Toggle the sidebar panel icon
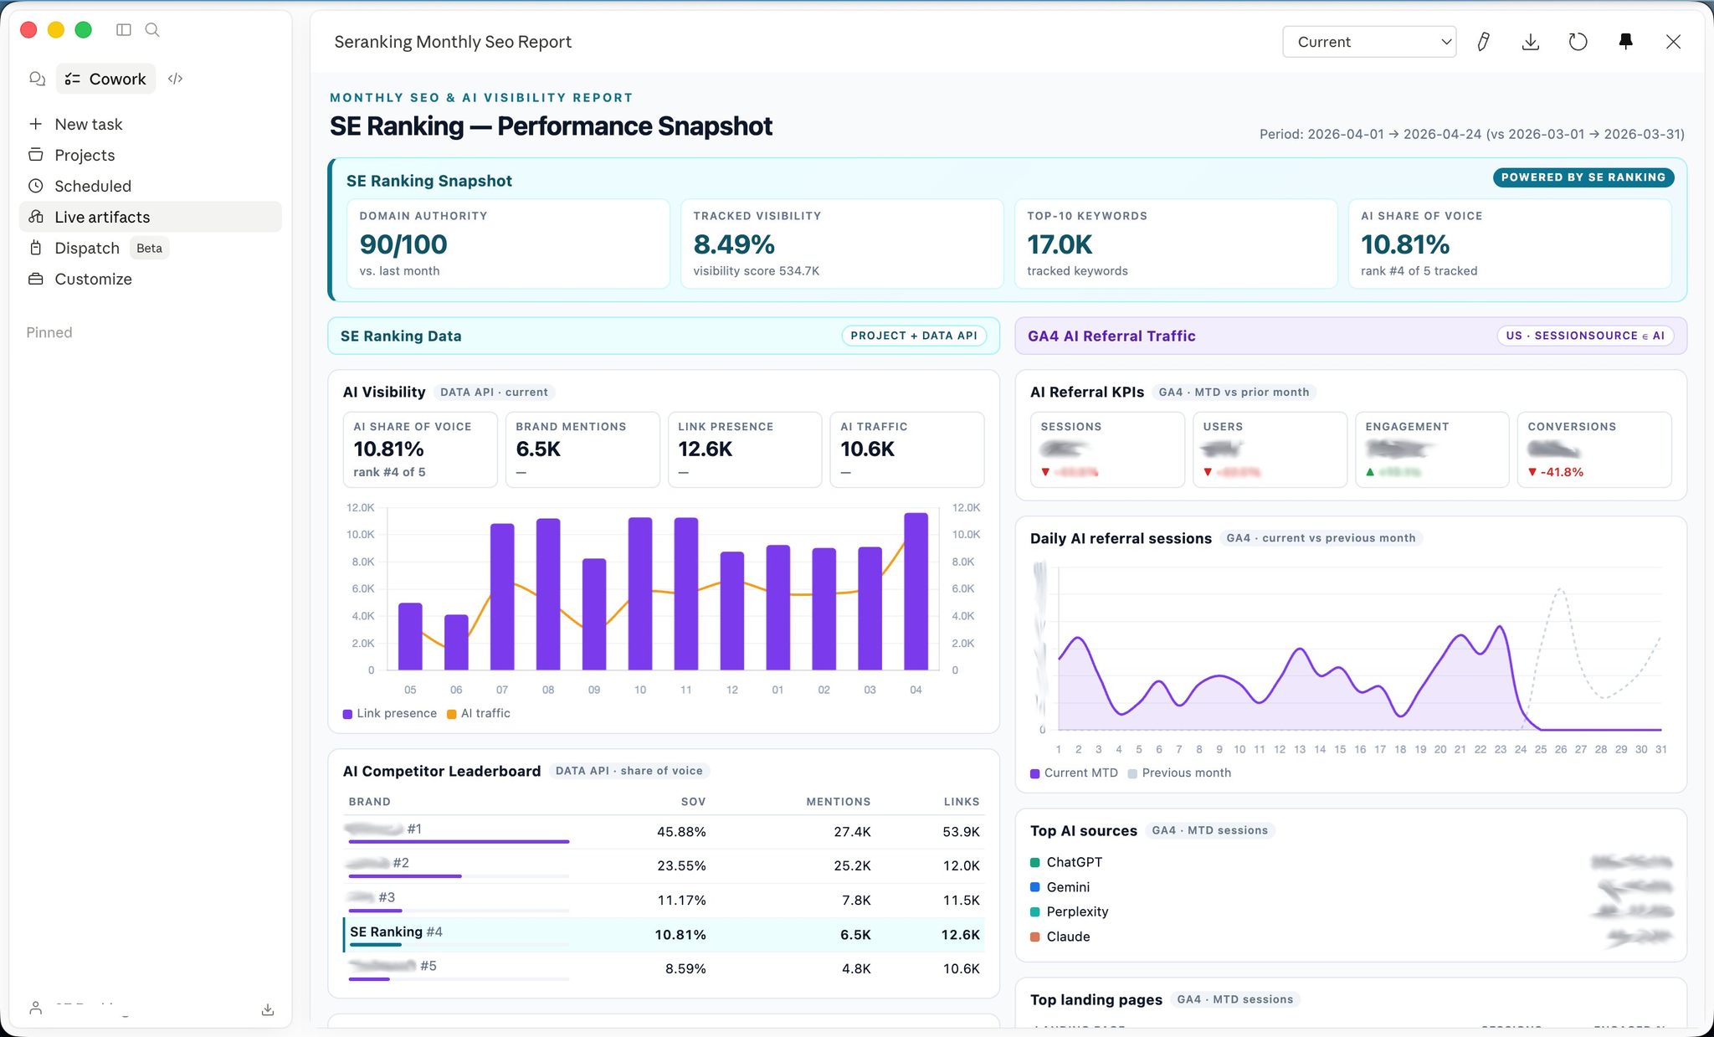This screenshot has width=1714, height=1037. click(124, 30)
